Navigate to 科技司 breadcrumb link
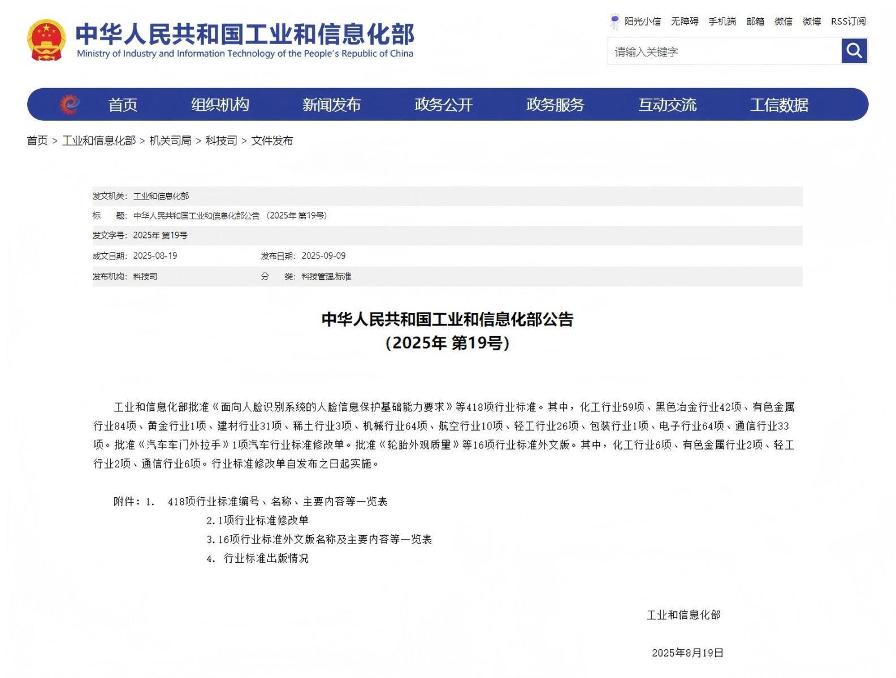Image resolution: width=896 pixels, height=678 pixels. [221, 141]
